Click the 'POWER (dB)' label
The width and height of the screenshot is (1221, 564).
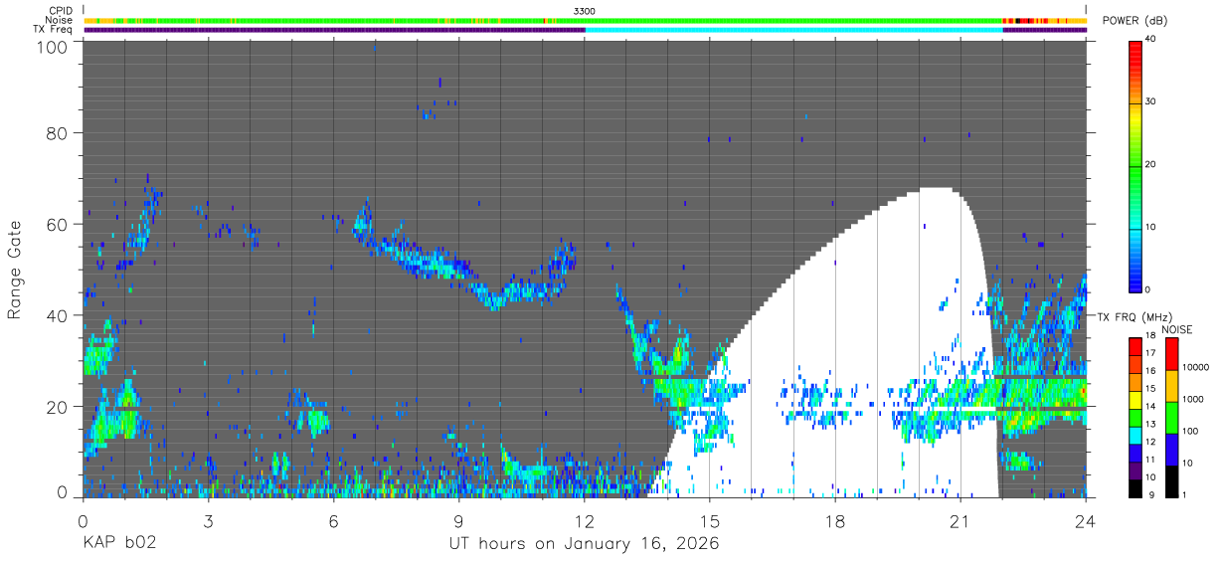[1135, 21]
